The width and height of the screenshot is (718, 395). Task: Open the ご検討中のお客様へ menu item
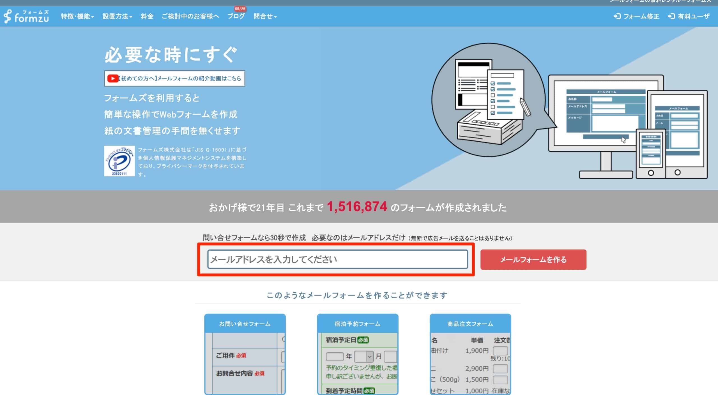tap(190, 17)
